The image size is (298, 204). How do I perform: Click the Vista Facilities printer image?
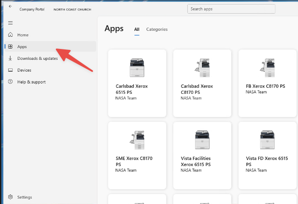[x=202, y=140]
